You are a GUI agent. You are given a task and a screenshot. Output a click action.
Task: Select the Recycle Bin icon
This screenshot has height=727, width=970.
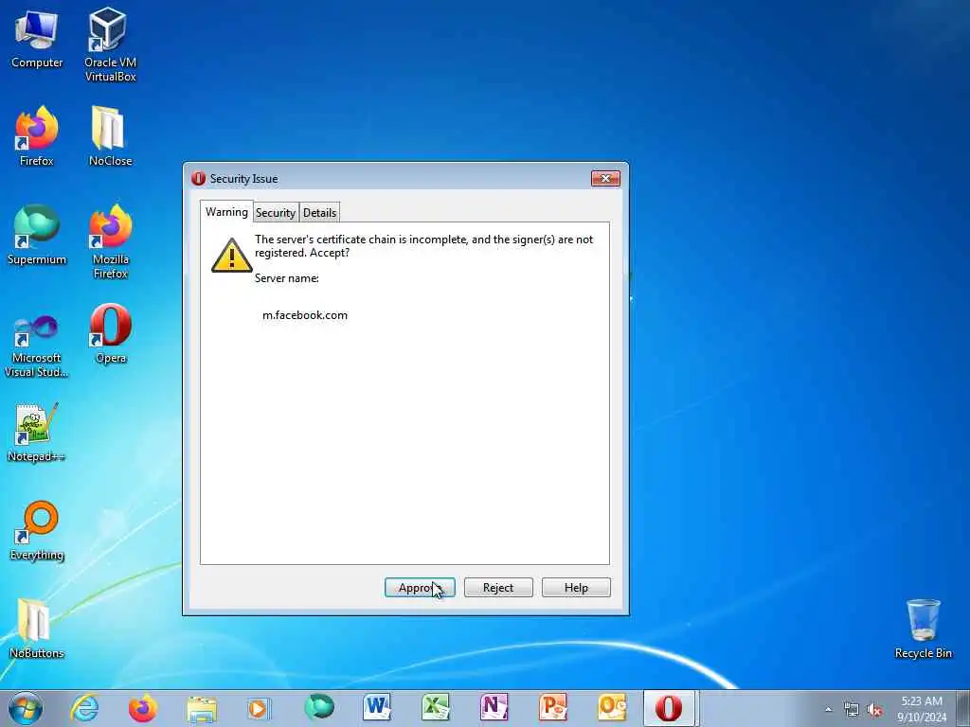[x=923, y=629]
